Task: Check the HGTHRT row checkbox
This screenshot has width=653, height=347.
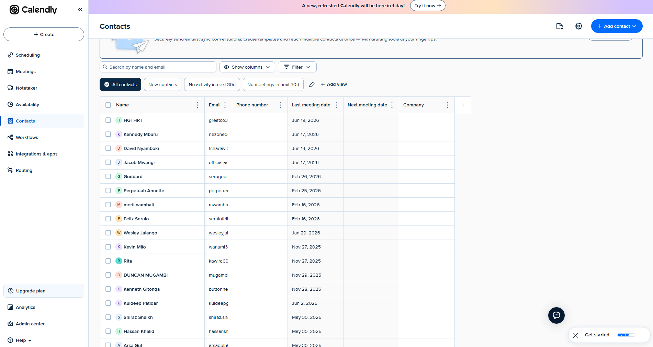Action: point(108,120)
